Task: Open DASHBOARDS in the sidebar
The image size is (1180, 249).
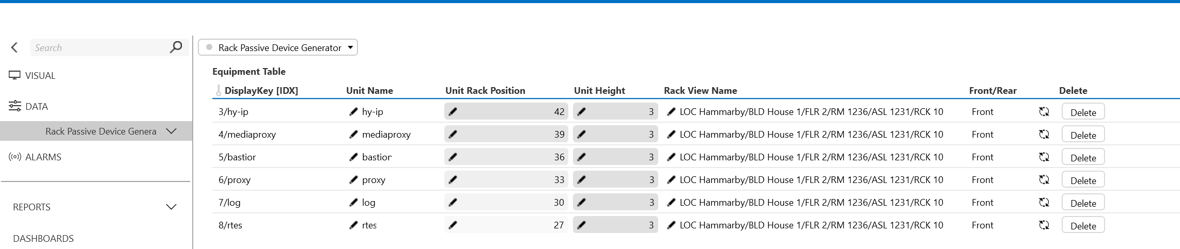Action: coord(43,238)
